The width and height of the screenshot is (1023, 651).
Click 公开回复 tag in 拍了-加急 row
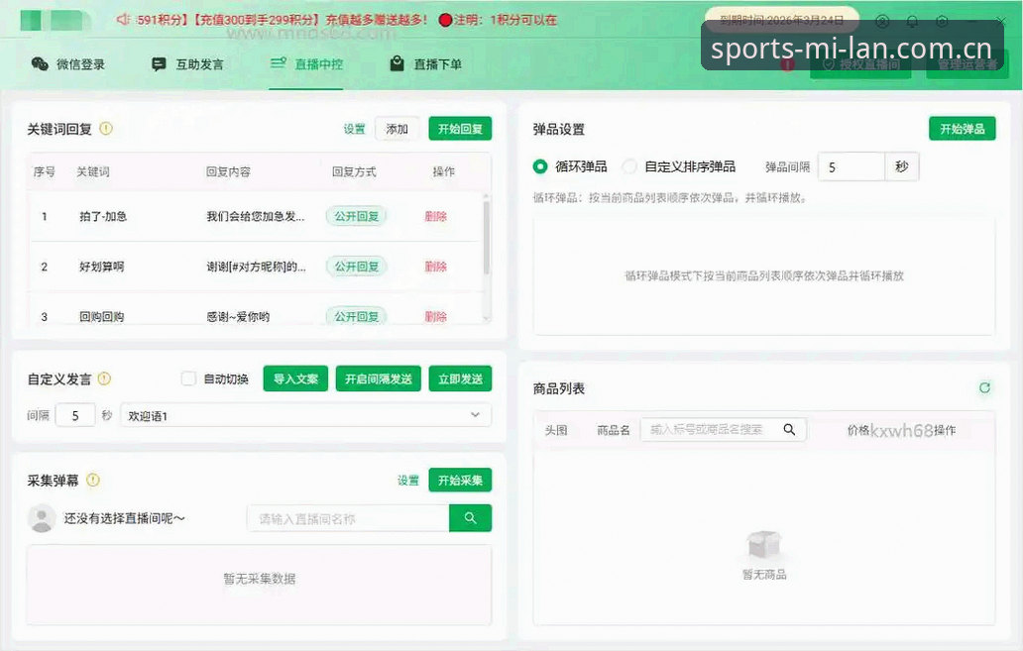[356, 216]
